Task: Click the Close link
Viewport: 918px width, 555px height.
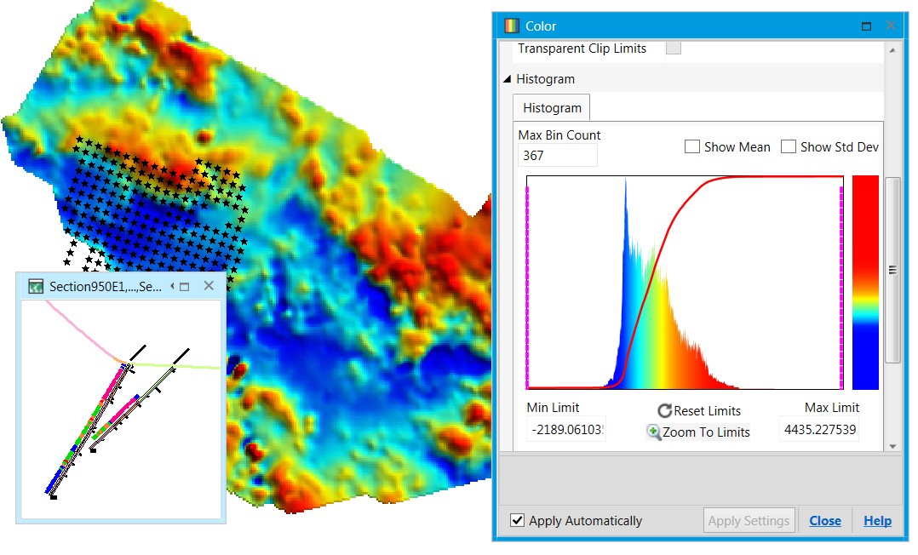Action: 825,520
